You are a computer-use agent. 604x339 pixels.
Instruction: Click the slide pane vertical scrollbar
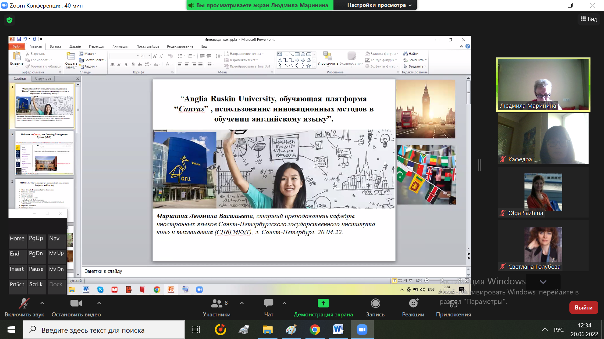468,163
